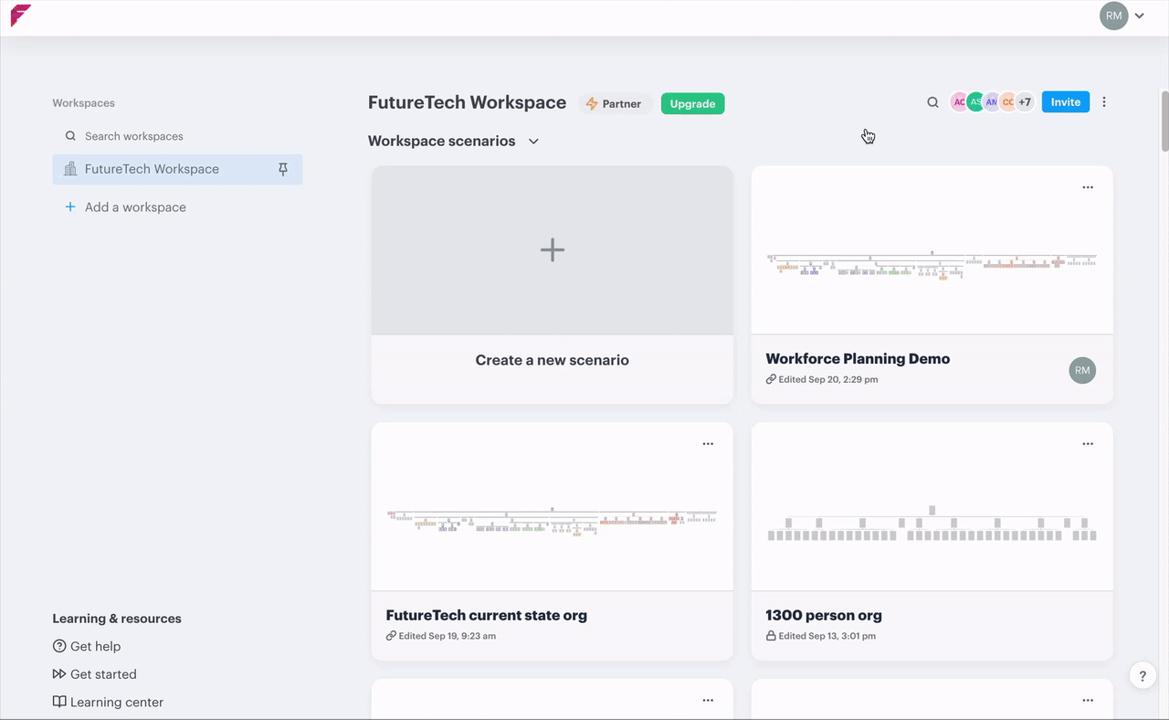Viewport: 1169px width, 720px height.
Task: Click the plus icon to add a workspace
Action: [70, 207]
